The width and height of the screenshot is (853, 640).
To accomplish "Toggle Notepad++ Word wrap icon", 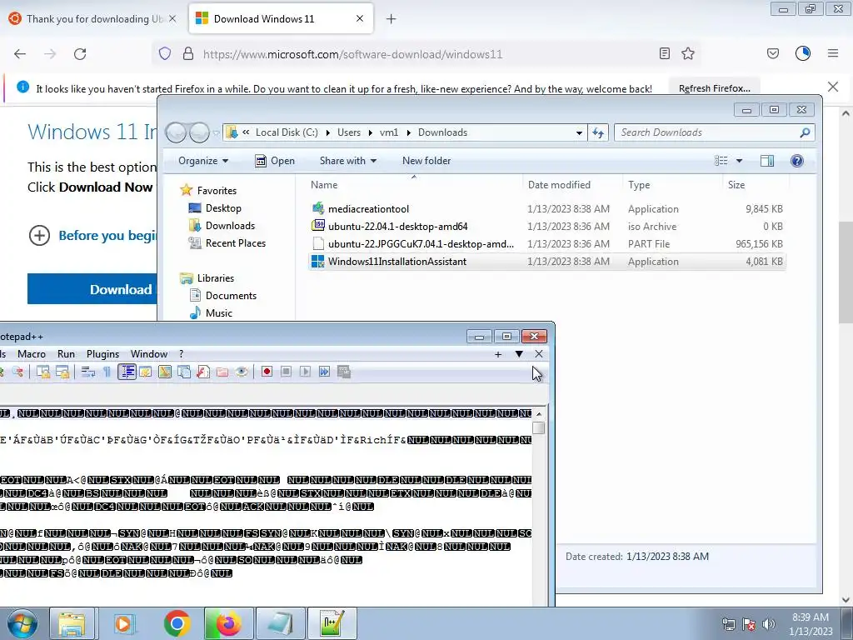I will click(x=87, y=372).
